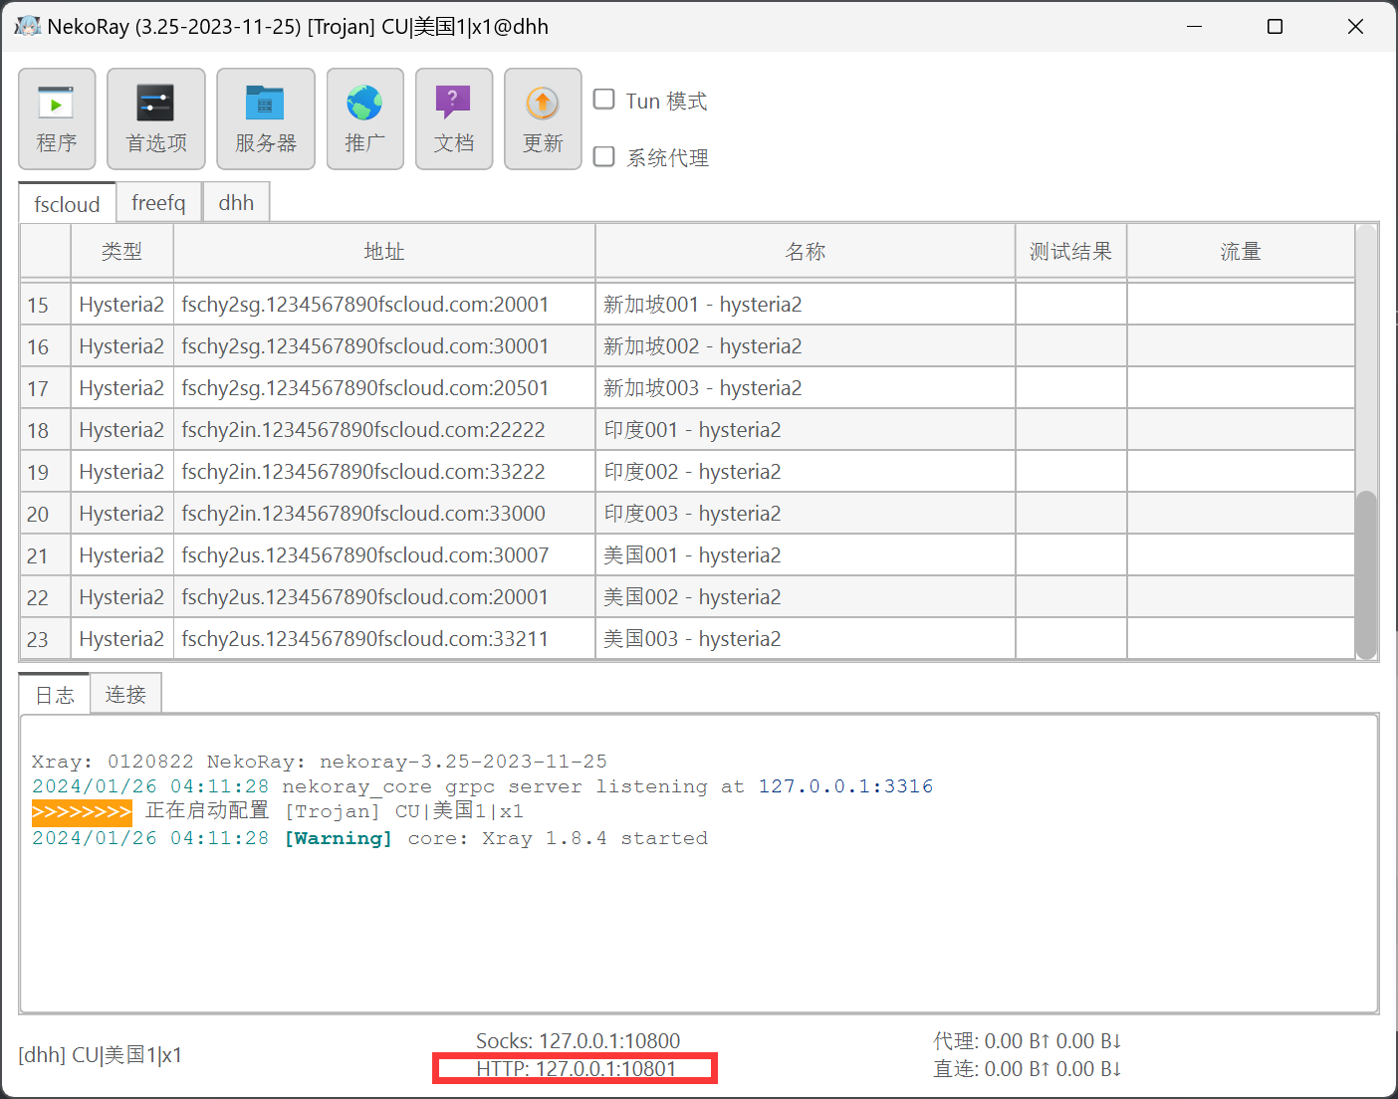
Task: Click address fschy2in.1234567890fscloud.com:33222
Action: pyautogui.click(x=384, y=472)
